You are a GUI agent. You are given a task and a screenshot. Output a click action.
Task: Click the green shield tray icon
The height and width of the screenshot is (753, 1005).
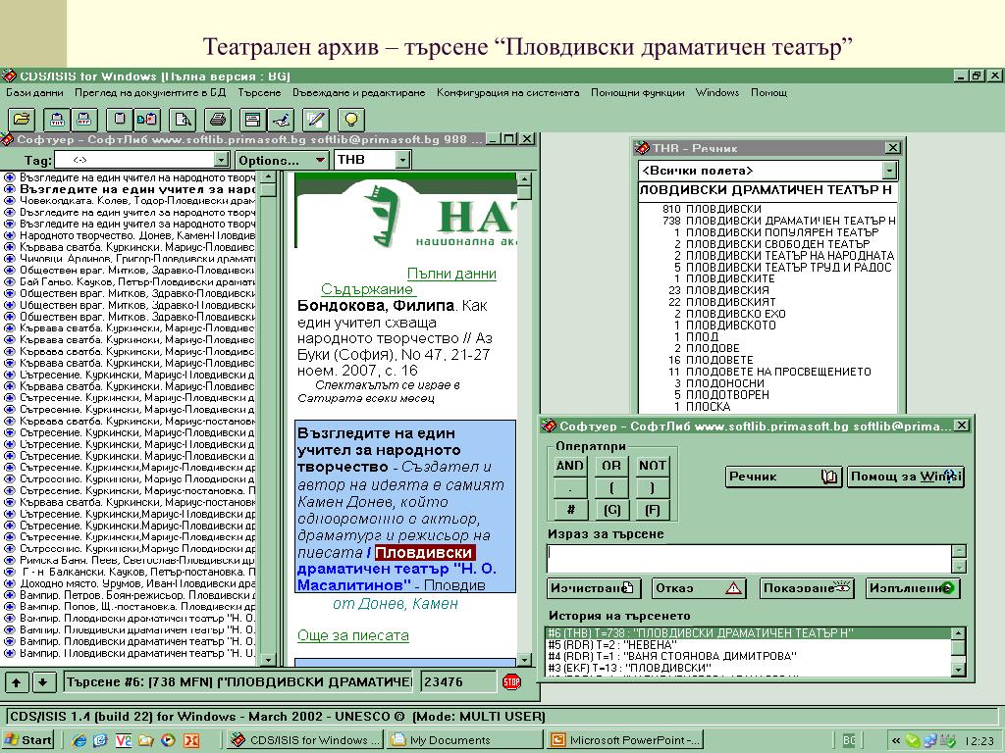click(x=913, y=741)
